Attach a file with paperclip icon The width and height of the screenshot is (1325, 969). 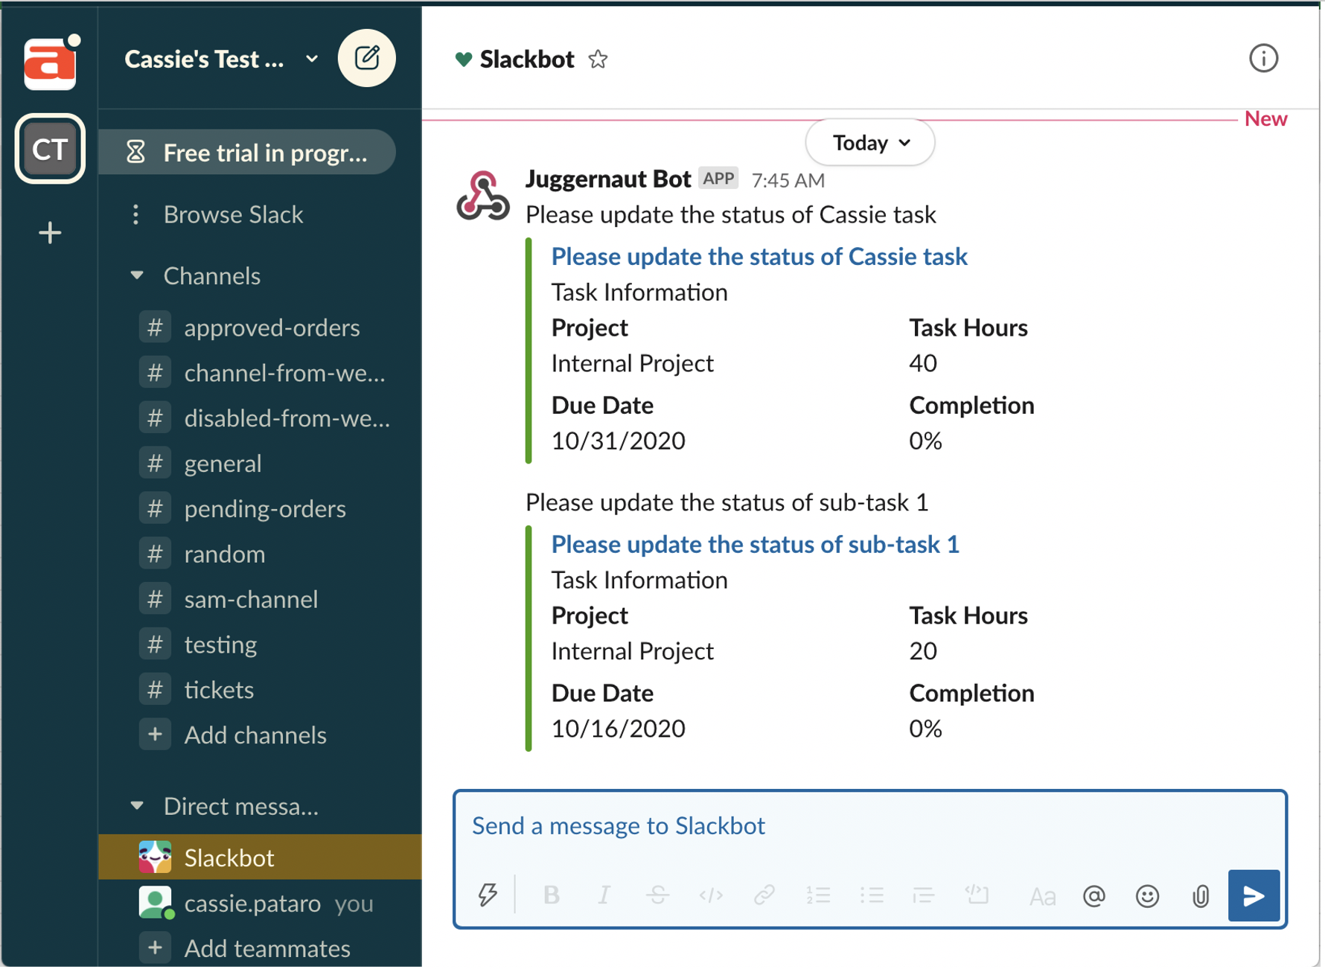(1200, 896)
